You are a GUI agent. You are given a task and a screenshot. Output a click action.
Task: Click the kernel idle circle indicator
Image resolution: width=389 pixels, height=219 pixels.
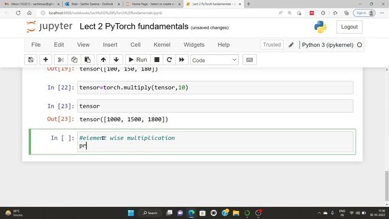click(x=359, y=45)
